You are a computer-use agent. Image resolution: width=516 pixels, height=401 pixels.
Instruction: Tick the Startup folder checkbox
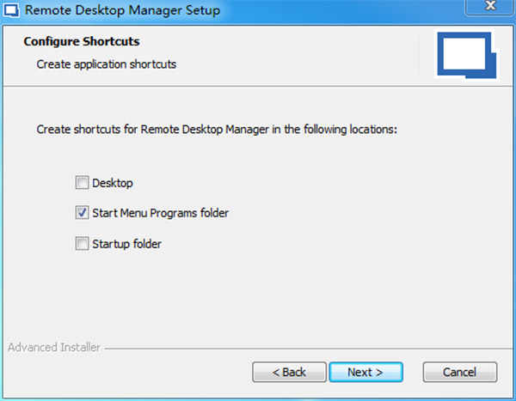point(82,244)
